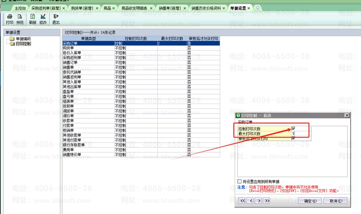361x214 pixels.
Task: Select 单据编码 in the settings tree
Action: click(22, 39)
